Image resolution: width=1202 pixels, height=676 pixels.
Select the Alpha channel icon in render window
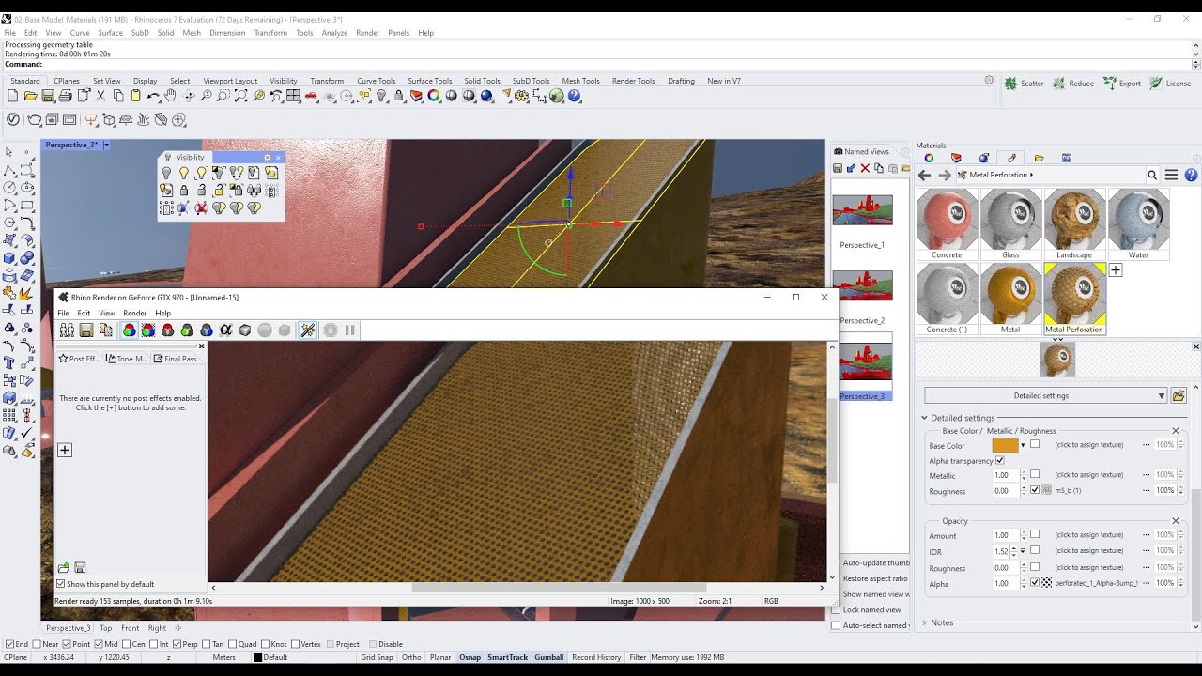click(226, 330)
